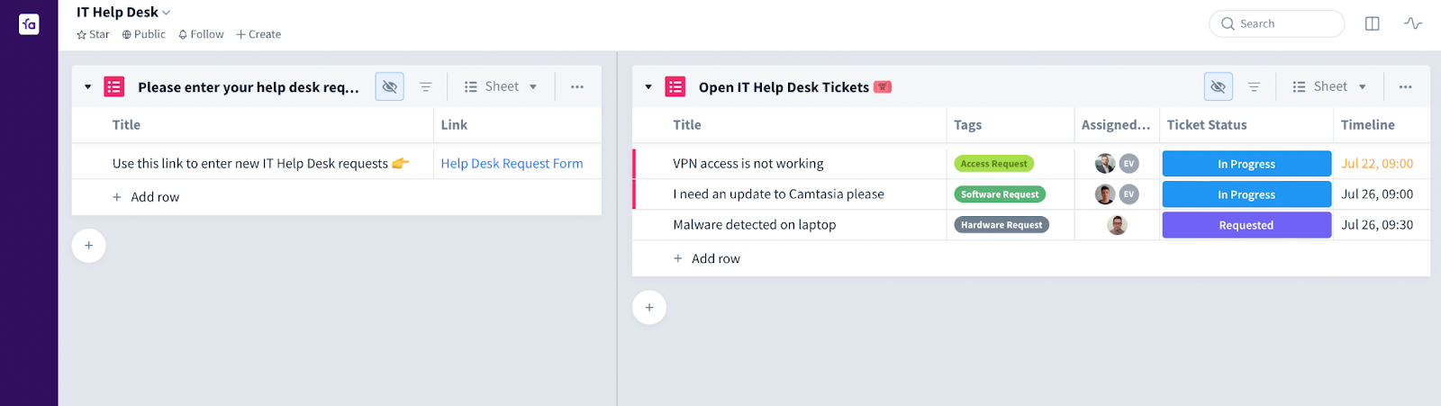Click the Search field
This screenshot has width=1441, height=406.
pos(1276,23)
